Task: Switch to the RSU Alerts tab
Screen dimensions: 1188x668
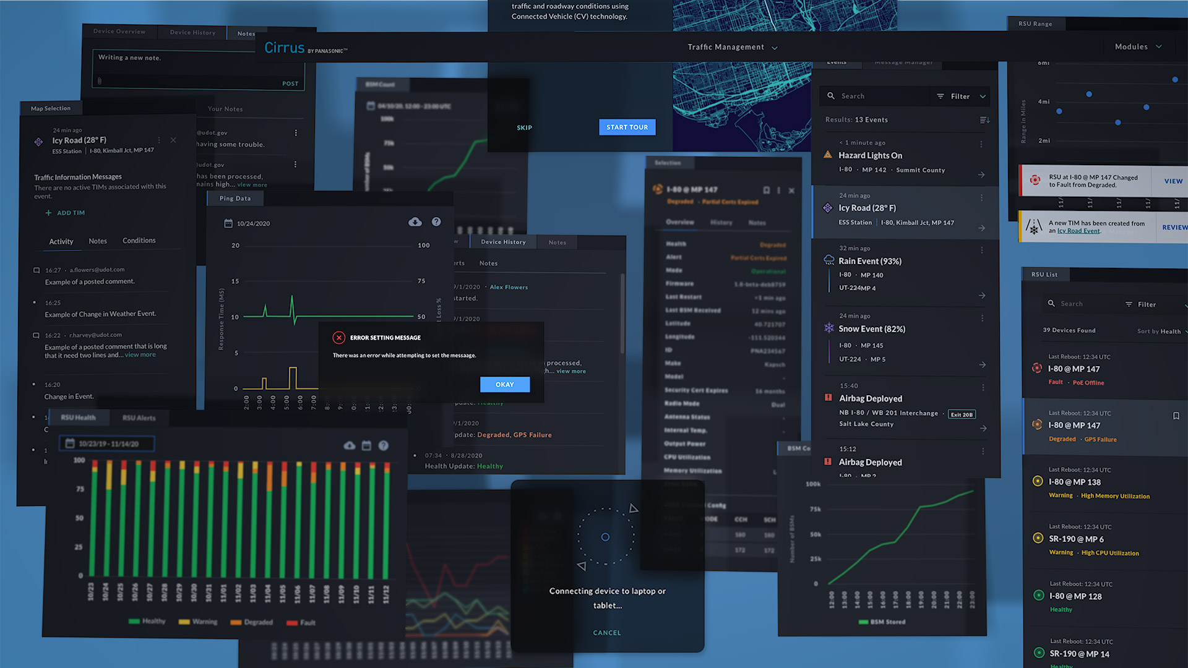Action: pos(139,418)
